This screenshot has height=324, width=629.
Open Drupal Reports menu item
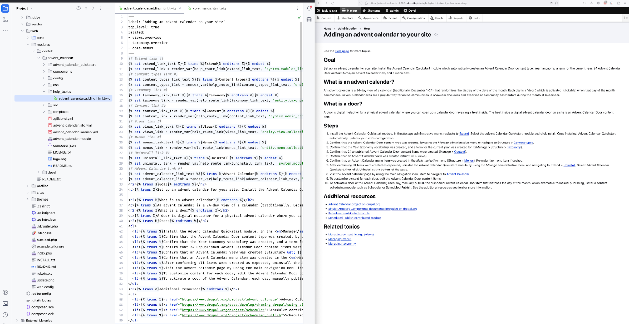coord(456,18)
